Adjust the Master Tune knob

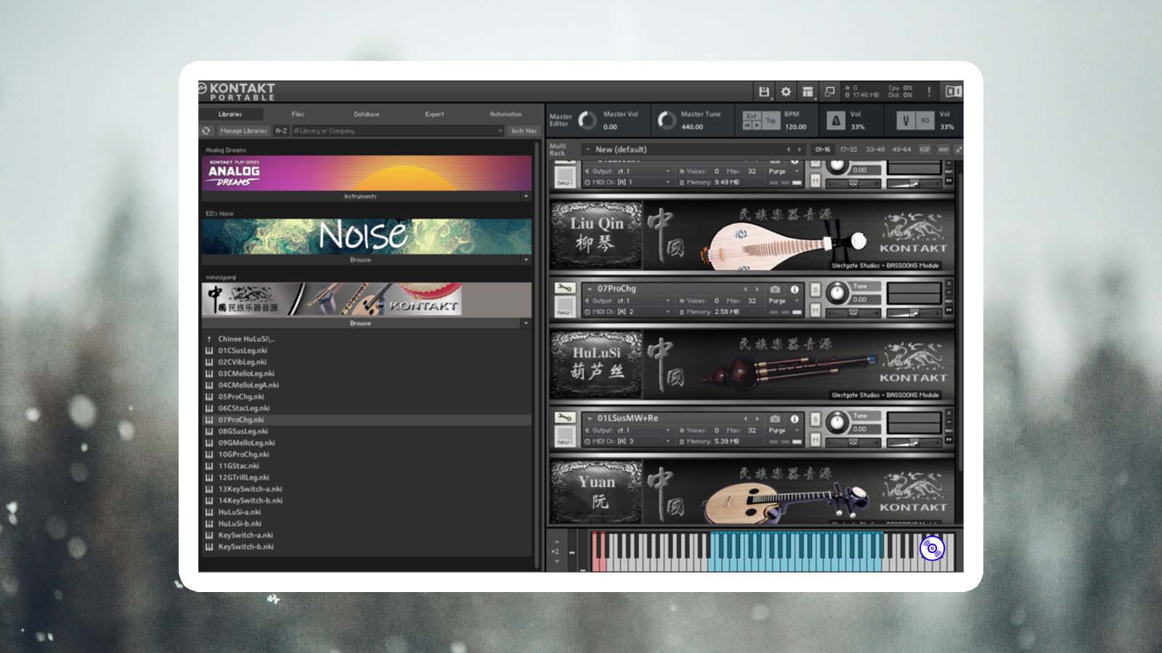pyautogui.click(x=666, y=120)
